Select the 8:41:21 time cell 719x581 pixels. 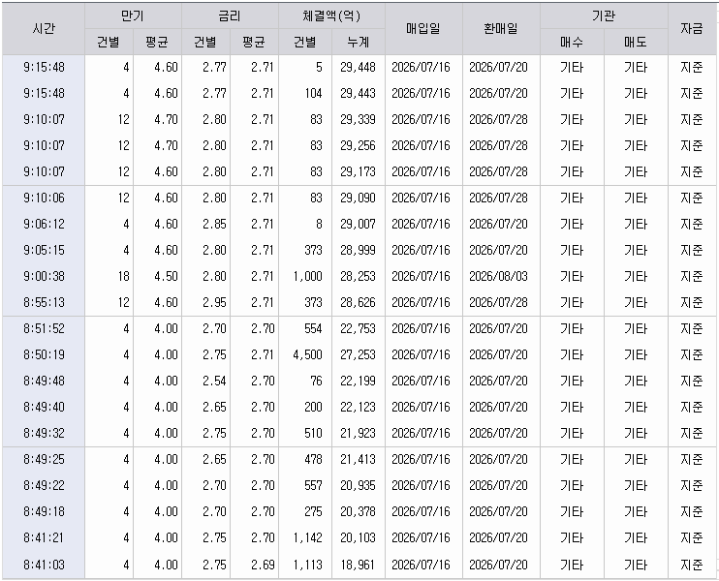point(44,537)
